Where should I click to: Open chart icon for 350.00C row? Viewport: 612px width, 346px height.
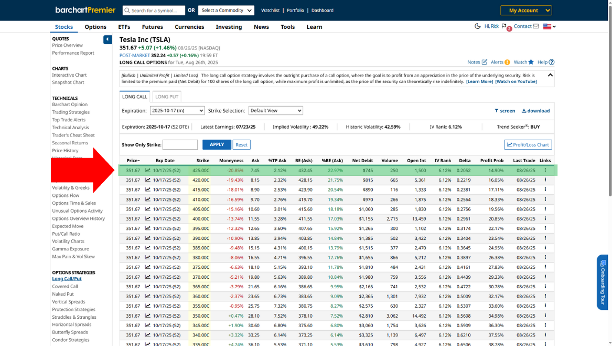pos(148,316)
